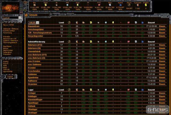Click the red PVC icon in top bar
171x115 pixels.
[99, 5]
